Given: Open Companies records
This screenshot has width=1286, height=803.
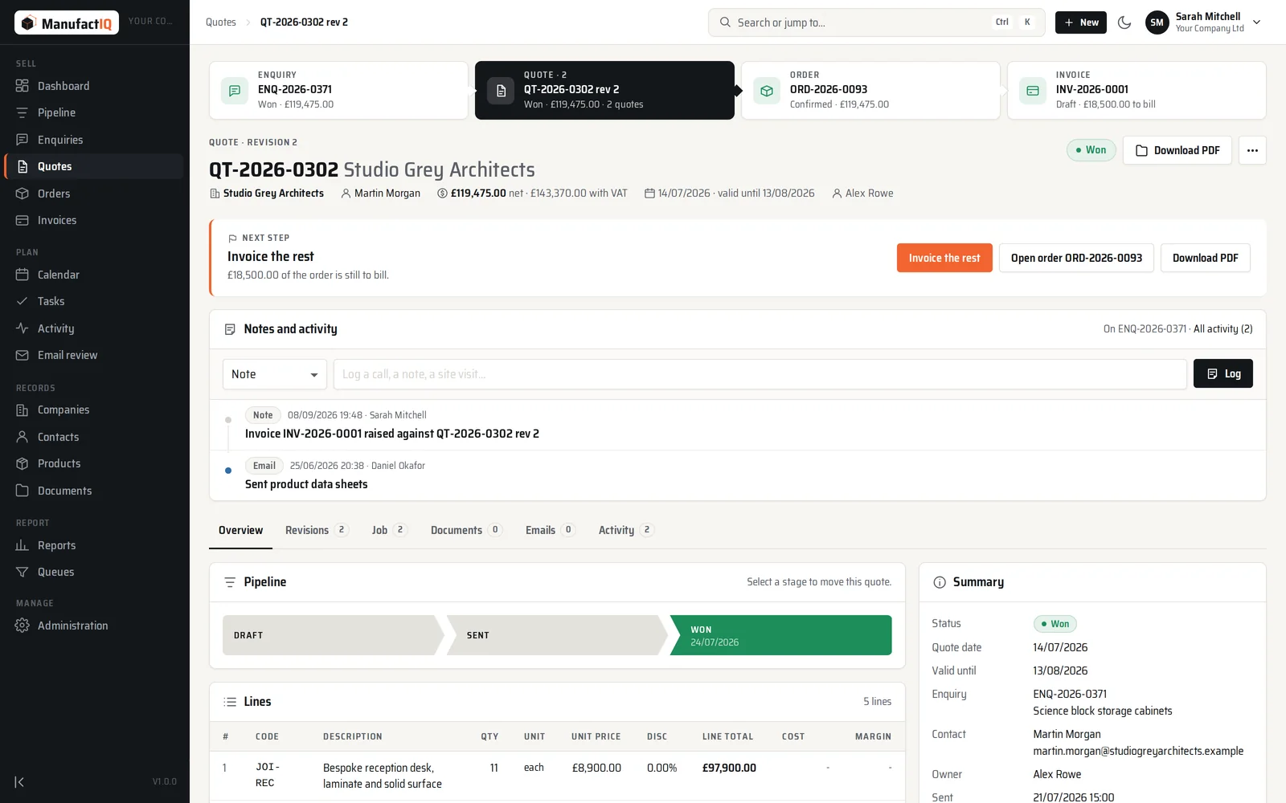Looking at the screenshot, I should tap(94, 410).
